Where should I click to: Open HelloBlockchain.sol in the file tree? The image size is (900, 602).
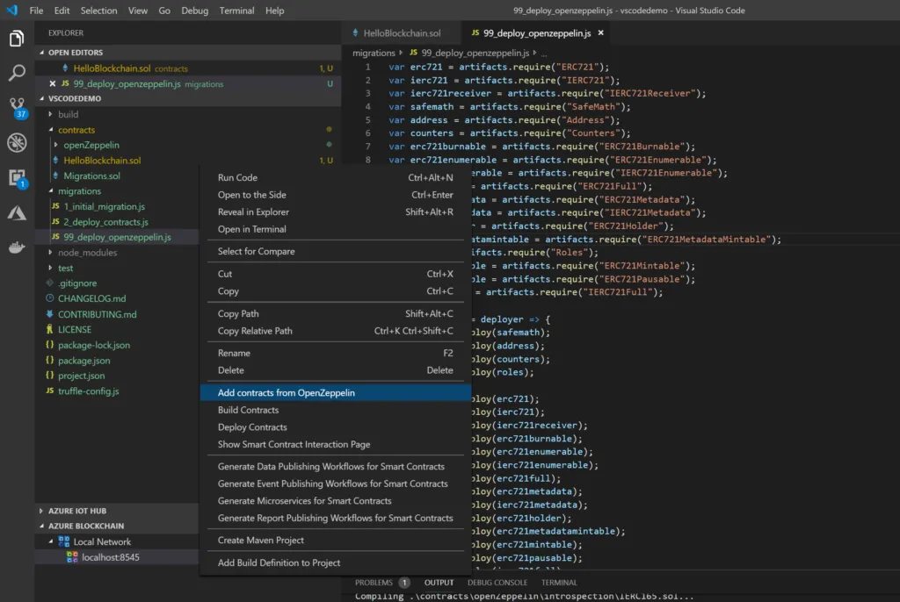pyautogui.click(x=102, y=161)
